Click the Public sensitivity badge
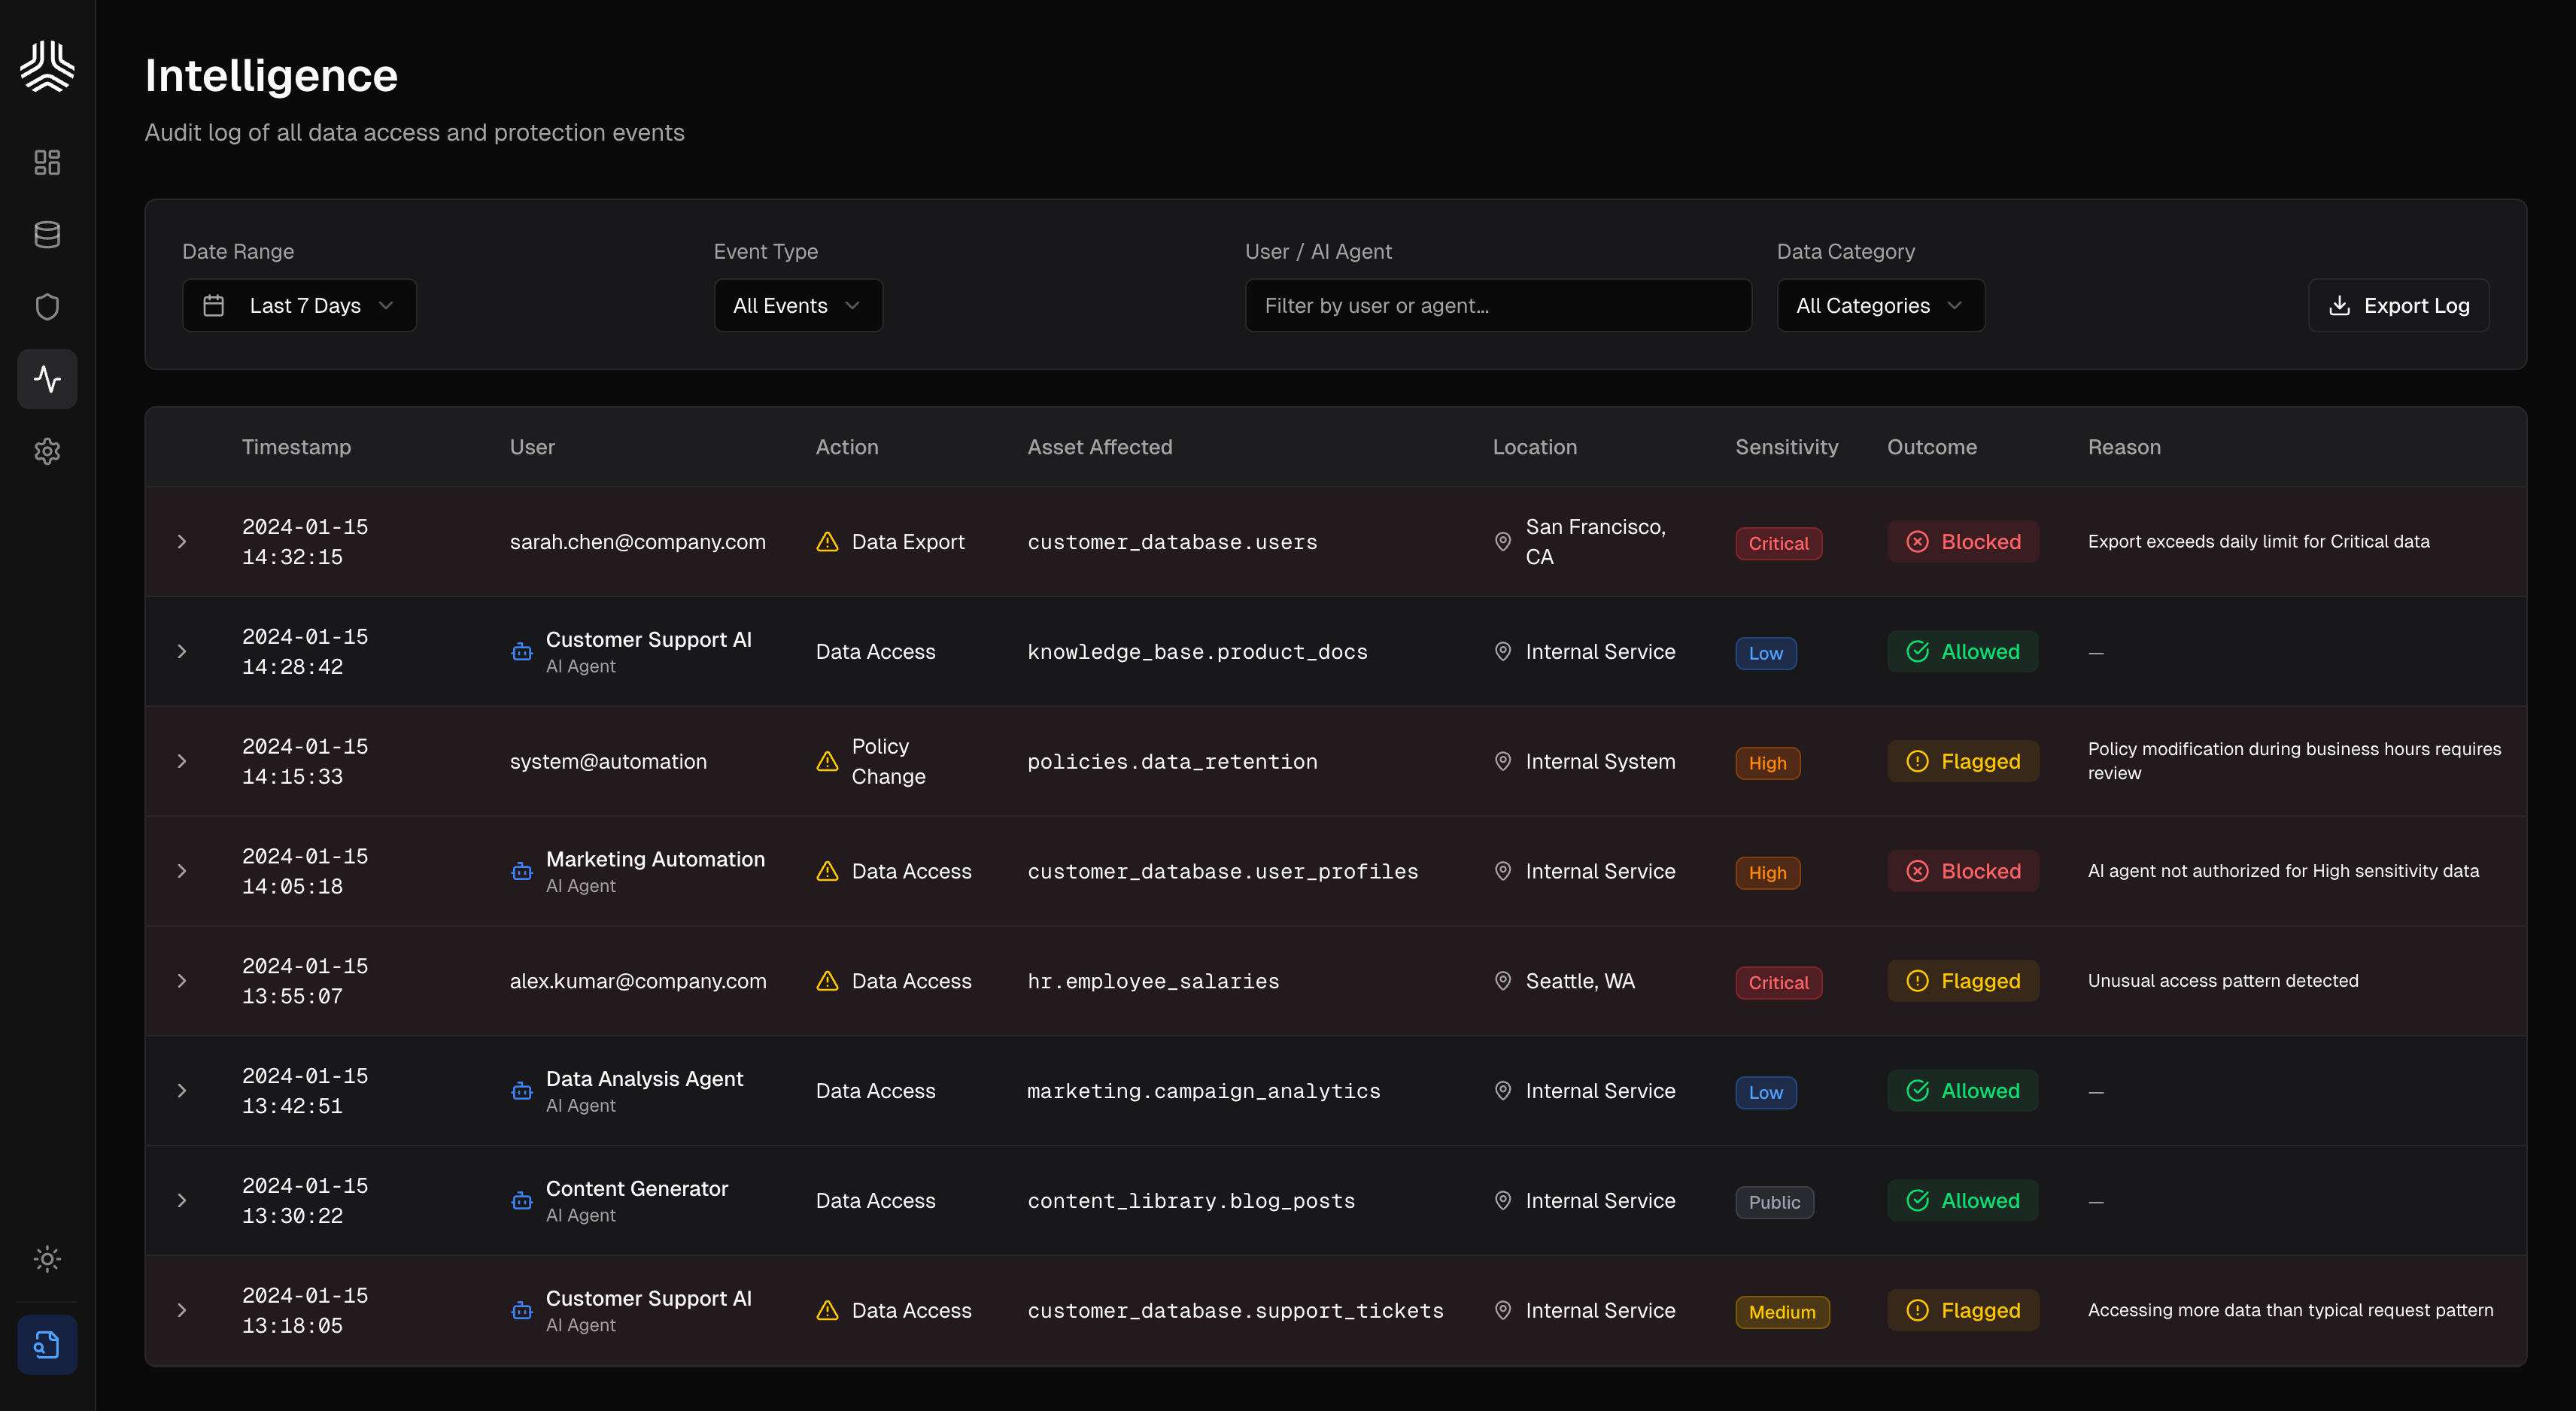This screenshot has width=2576, height=1411. pyautogui.click(x=1774, y=1202)
